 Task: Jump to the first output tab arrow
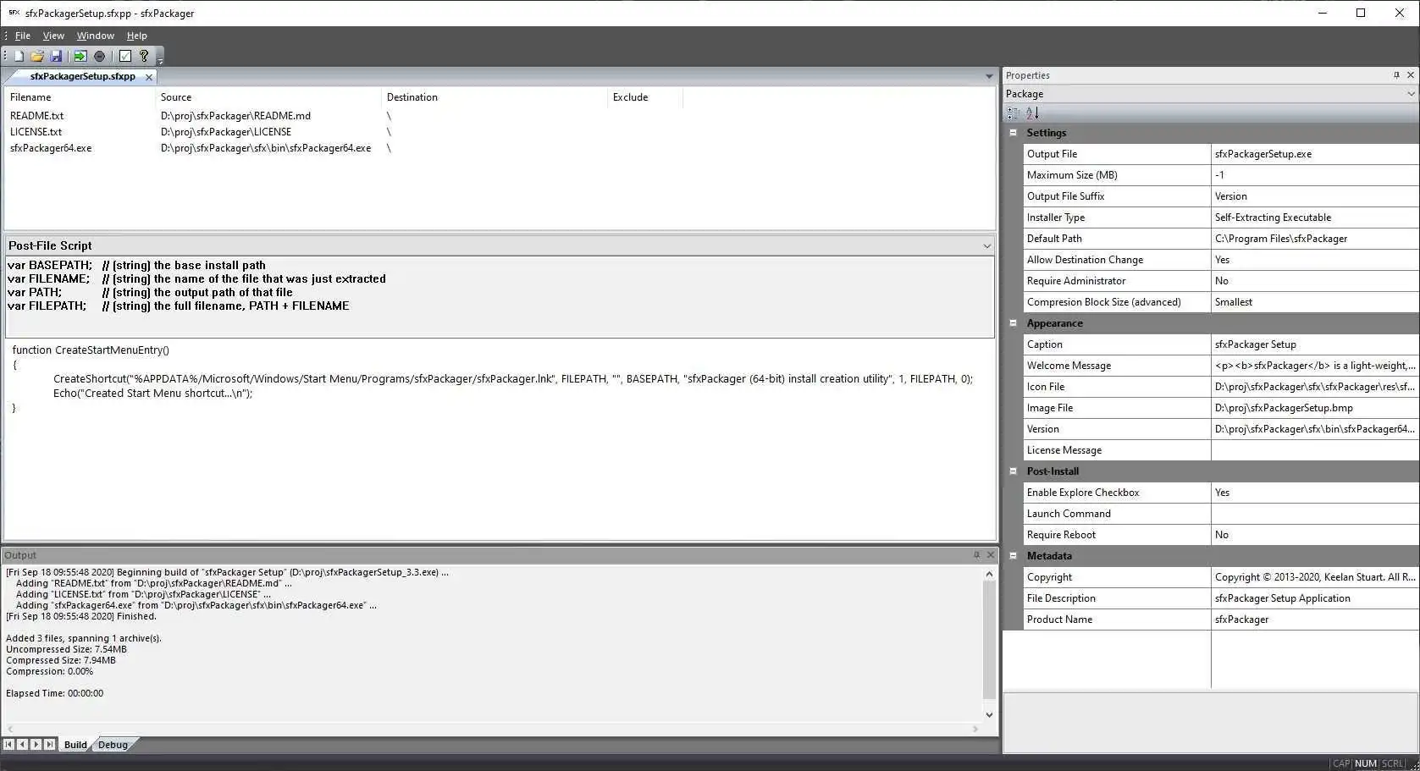8,745
